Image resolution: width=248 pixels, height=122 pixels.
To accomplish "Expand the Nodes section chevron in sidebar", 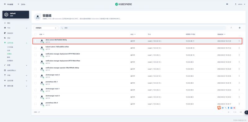I will tap(26, 28).
